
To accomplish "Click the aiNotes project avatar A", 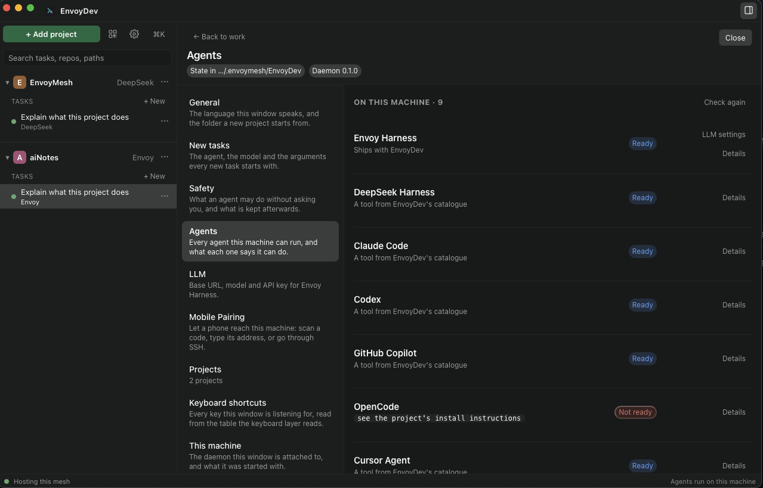I will [20, 157].
